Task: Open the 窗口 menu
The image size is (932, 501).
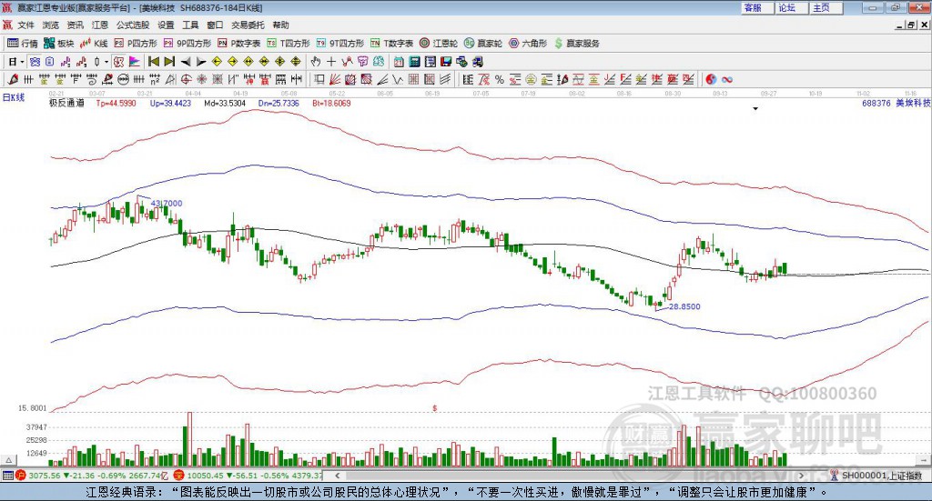Action: (215, 25)
